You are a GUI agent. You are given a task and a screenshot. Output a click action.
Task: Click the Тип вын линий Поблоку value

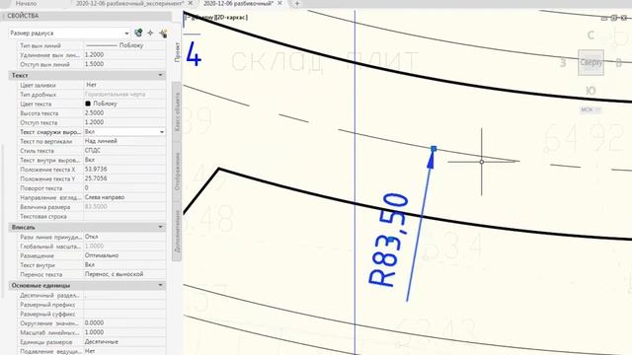(124, 45)
